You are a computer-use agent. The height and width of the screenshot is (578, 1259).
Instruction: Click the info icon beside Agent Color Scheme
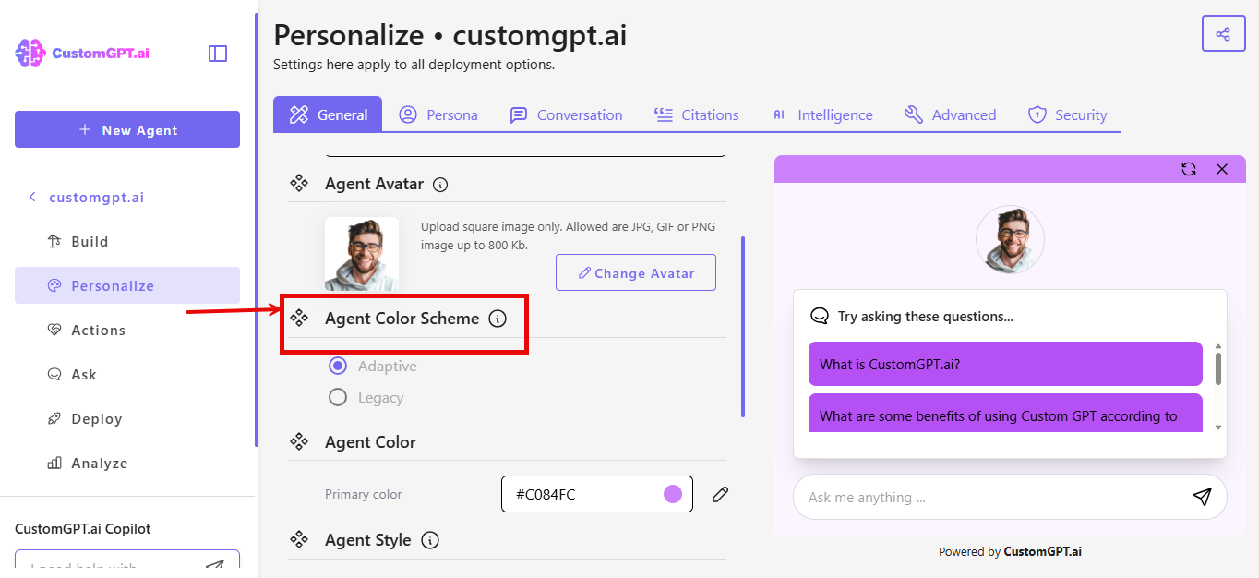click(x=498, y=319)
